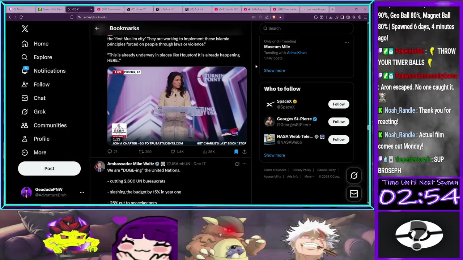Follow NASA Webb Telescope account
This screenshot has height=260, width=463.
339,139
